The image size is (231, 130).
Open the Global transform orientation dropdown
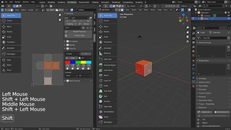132,6
